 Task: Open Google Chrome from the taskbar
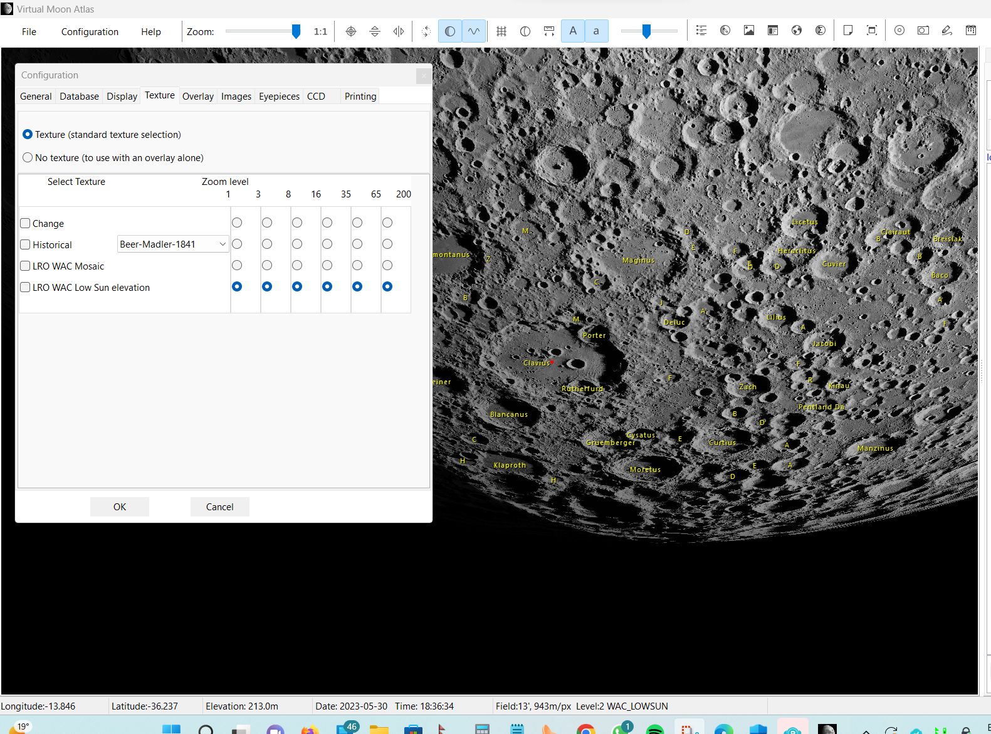point(585,730)
